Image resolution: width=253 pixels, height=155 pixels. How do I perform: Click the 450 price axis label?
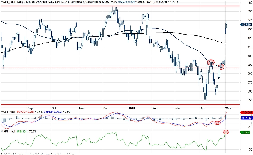pos(250,11)
